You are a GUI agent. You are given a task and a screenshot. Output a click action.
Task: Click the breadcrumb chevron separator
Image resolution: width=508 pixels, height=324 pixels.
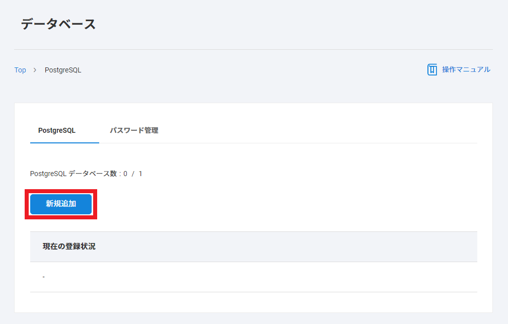tap(35, 70)
